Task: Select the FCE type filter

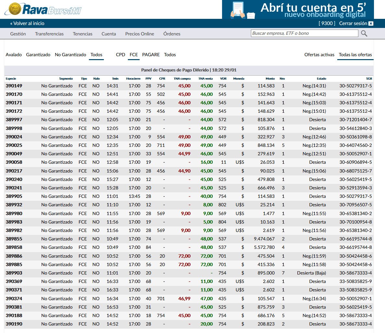Action: [x=133, y=55]
